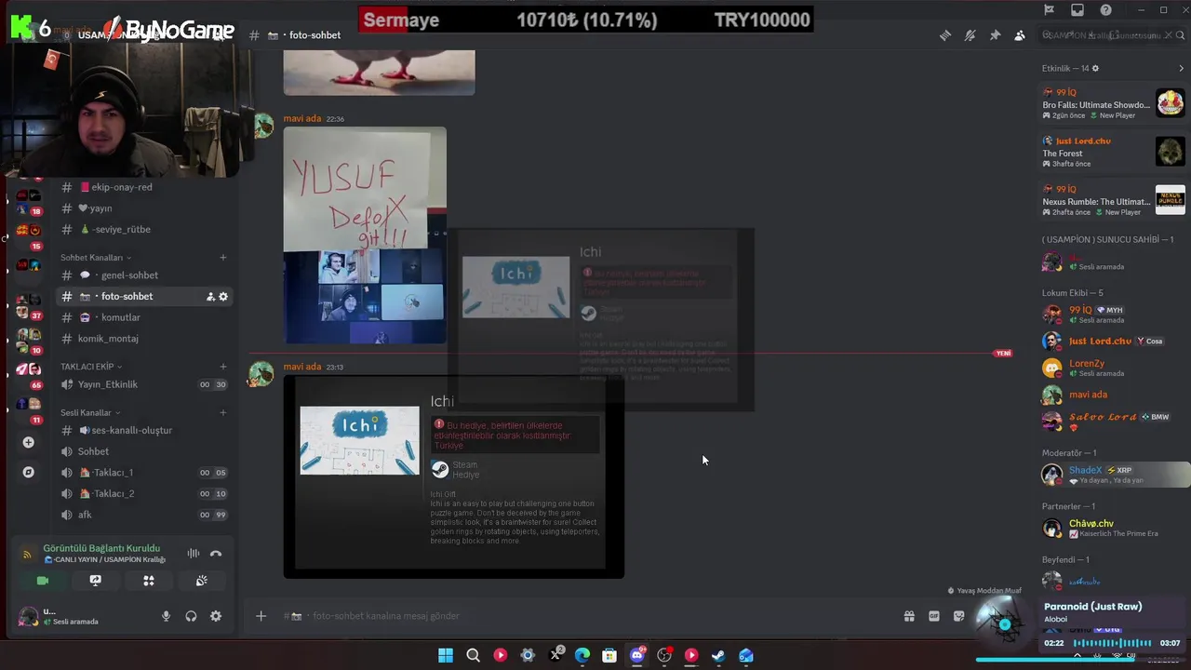Toggle the member list icon
Image resolution: width=1191 pixels, height=670 pixels.
[x=1020, y=35]
